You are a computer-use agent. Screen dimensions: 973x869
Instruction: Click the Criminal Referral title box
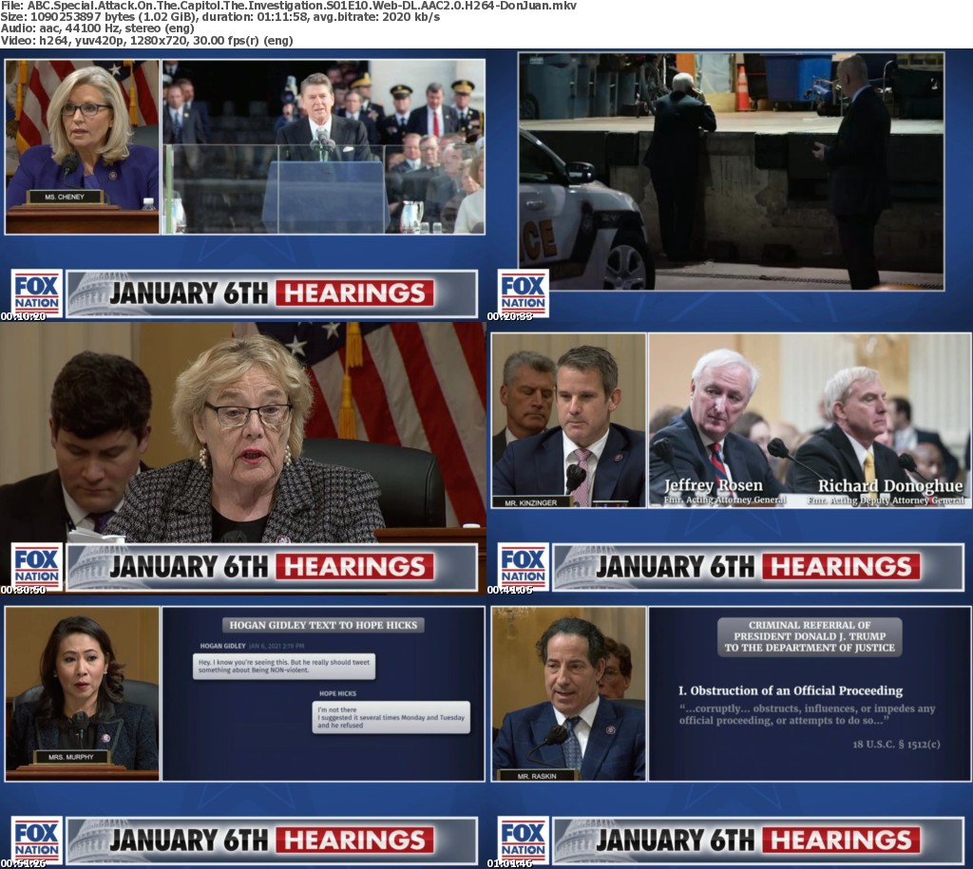(810, 636)
